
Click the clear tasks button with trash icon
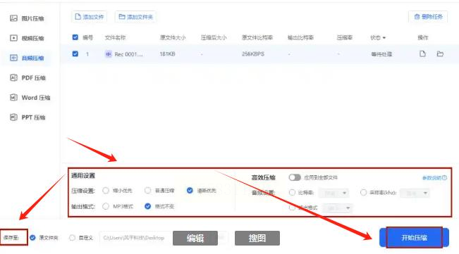[x=428, y=17]
